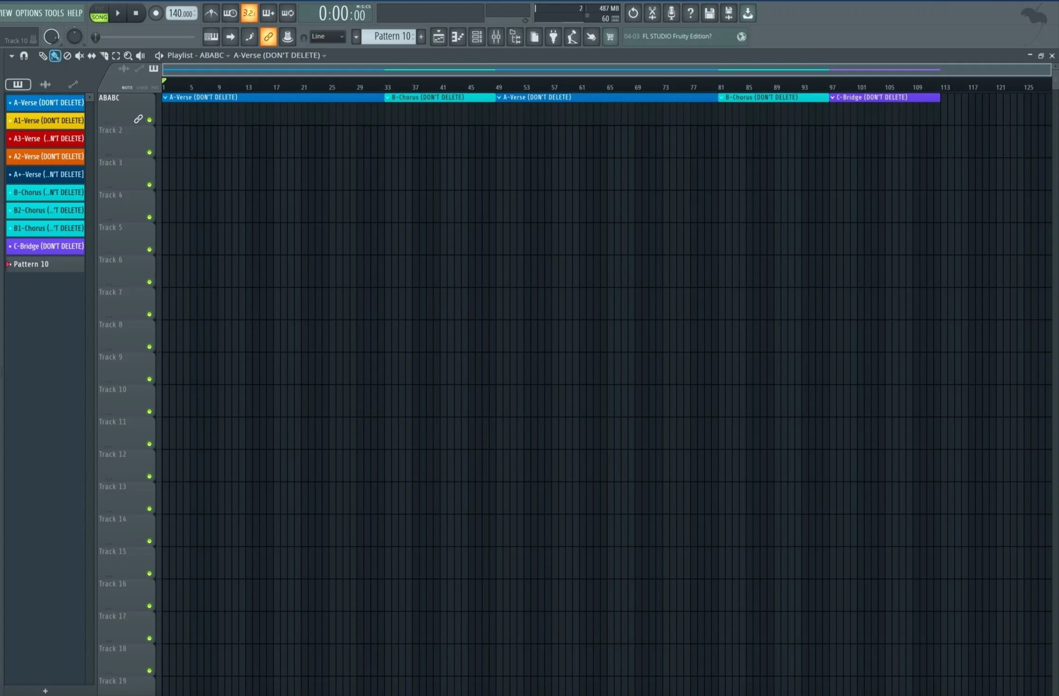
Task: Toggle the PAT/SONG mode switch
Action: 99,13
